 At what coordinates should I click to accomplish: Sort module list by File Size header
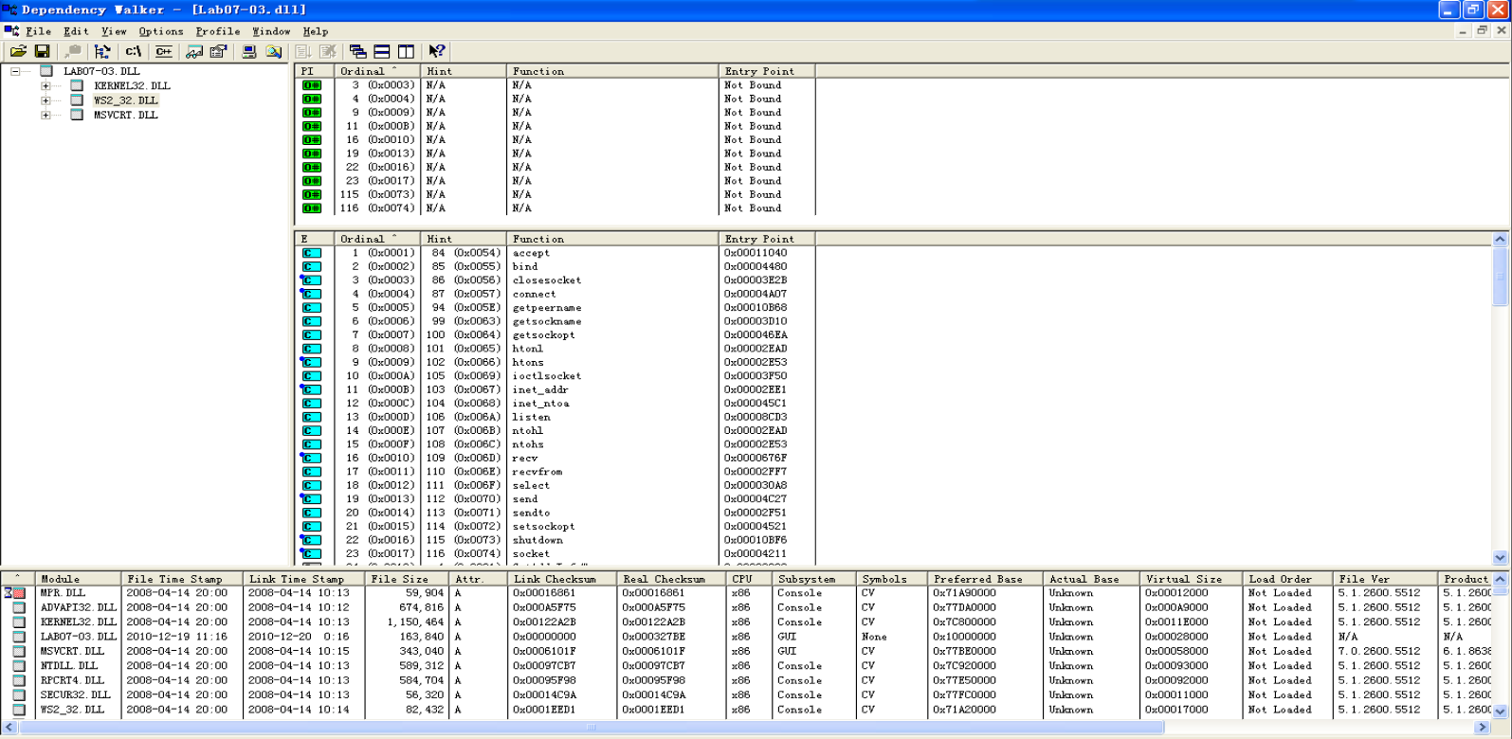coord(407,579)
